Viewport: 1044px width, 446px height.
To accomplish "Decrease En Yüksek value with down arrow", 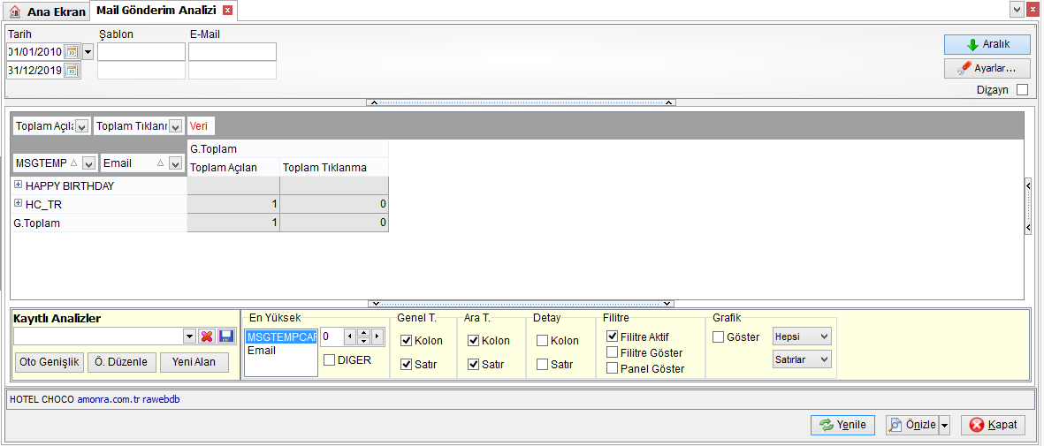I will tap(363, 341).
